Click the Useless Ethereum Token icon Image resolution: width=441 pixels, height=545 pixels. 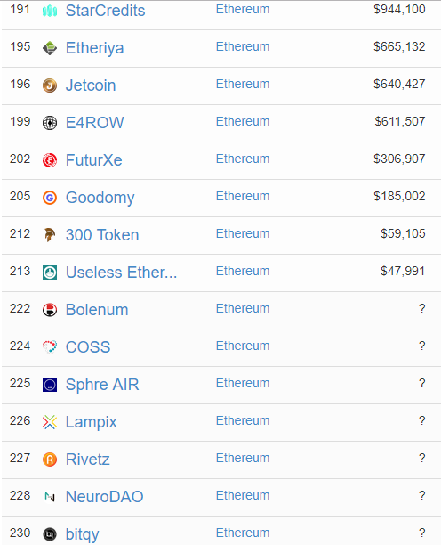tap(50, 272)
